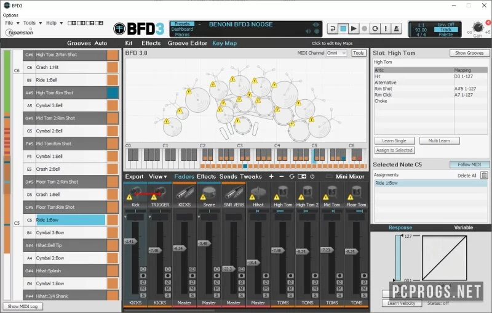Screen dimensions: 492x313
Task: Click the exclamation mark panic button
Action: coord(386,28)
